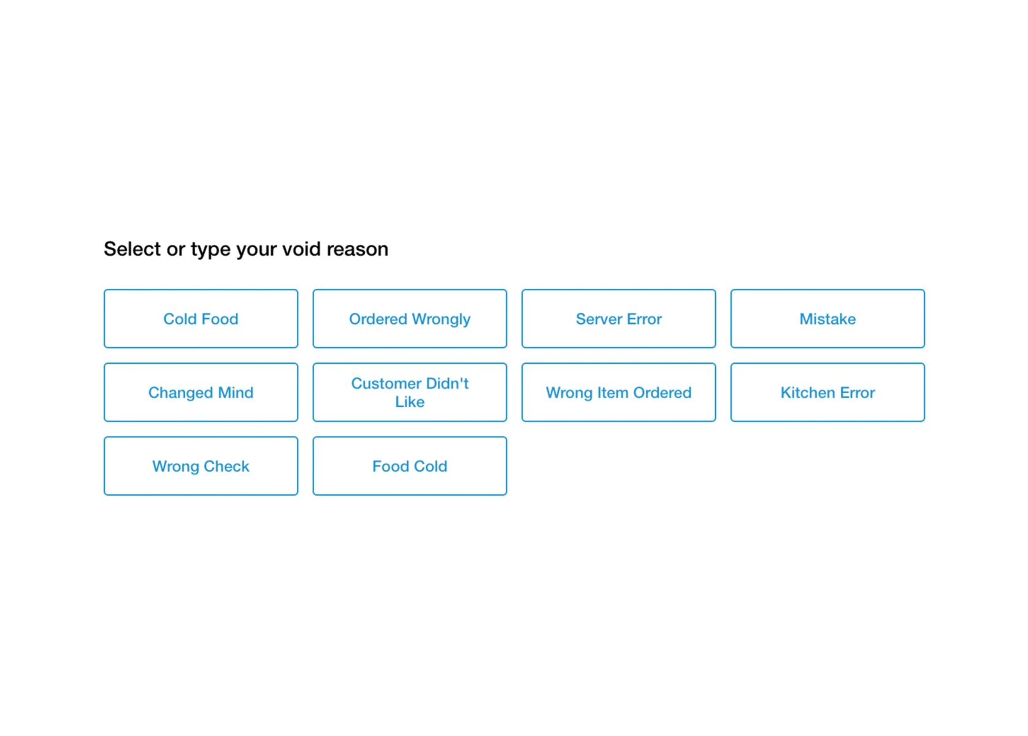Select the Cold Food void reason

click(201, 319)
